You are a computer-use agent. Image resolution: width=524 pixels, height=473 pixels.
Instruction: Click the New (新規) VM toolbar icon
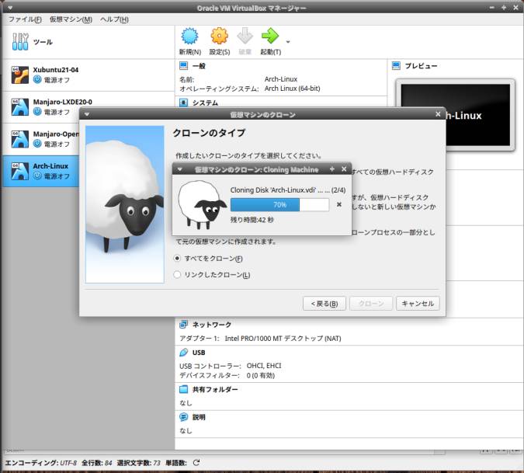coord(189,36)
